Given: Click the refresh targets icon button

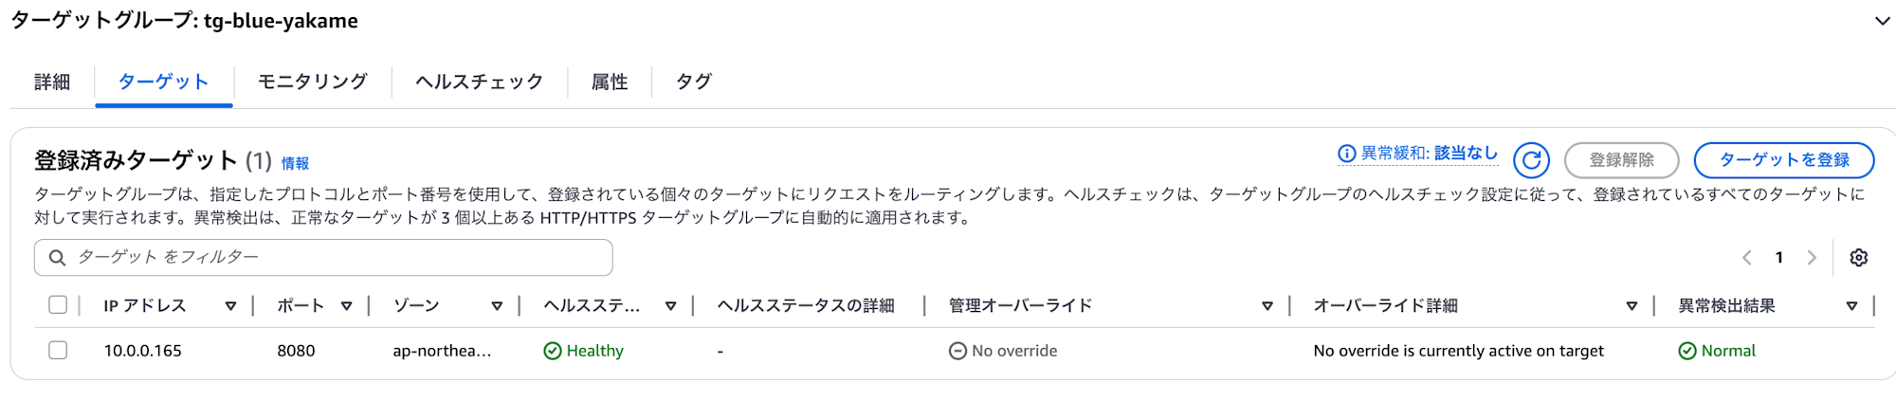Looking at the screenshot, I should (x=1531, y=160).
